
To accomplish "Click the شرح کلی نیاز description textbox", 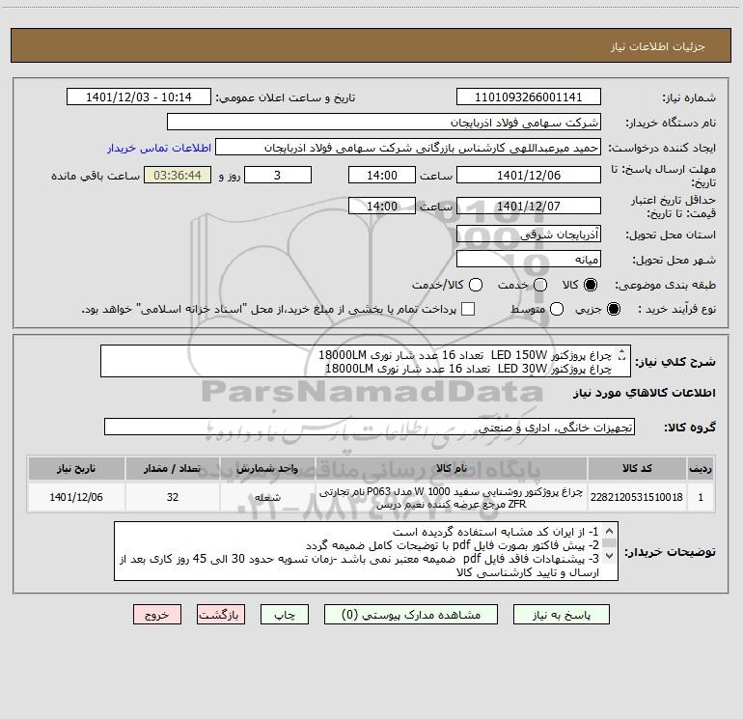I will tap(366, 361).
